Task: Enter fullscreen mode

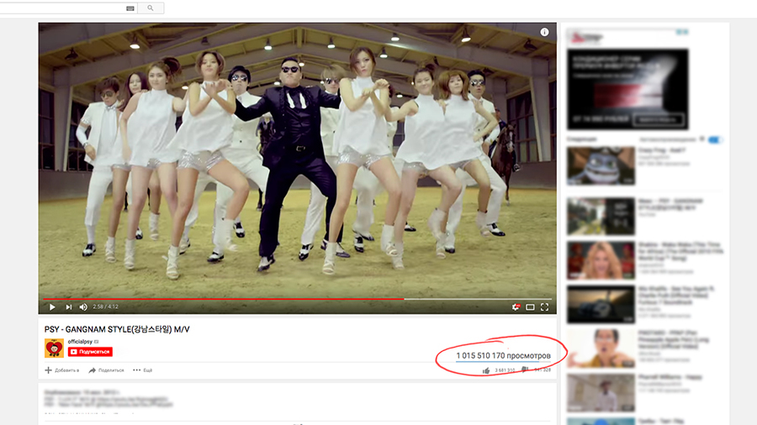Action: coord(544,307)
